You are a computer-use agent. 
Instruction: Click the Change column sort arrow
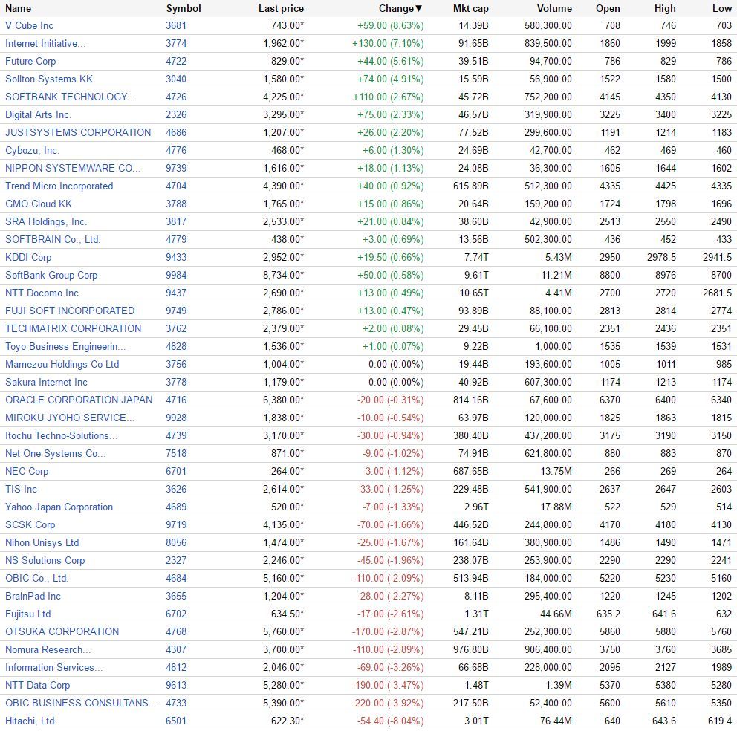pyautogui.click(x=419, y=8)
